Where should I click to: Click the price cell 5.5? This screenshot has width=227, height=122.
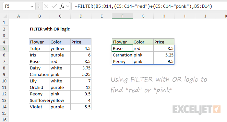tap(81, 107)
